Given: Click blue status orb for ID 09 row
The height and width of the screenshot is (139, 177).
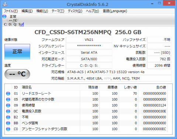Looking at the screenshot, I should coord(8,105).
